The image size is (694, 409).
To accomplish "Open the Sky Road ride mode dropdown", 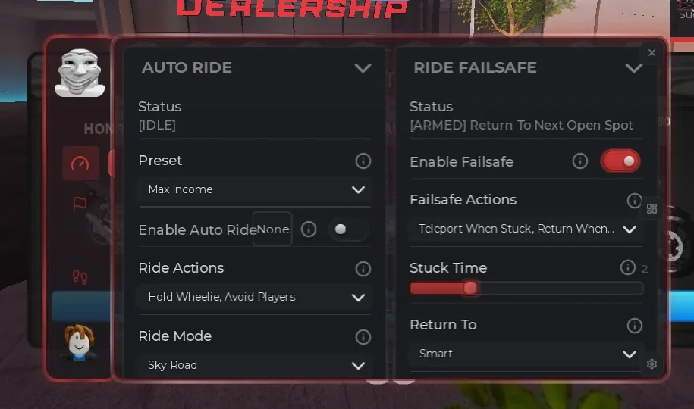I will [x=256, y=365].
